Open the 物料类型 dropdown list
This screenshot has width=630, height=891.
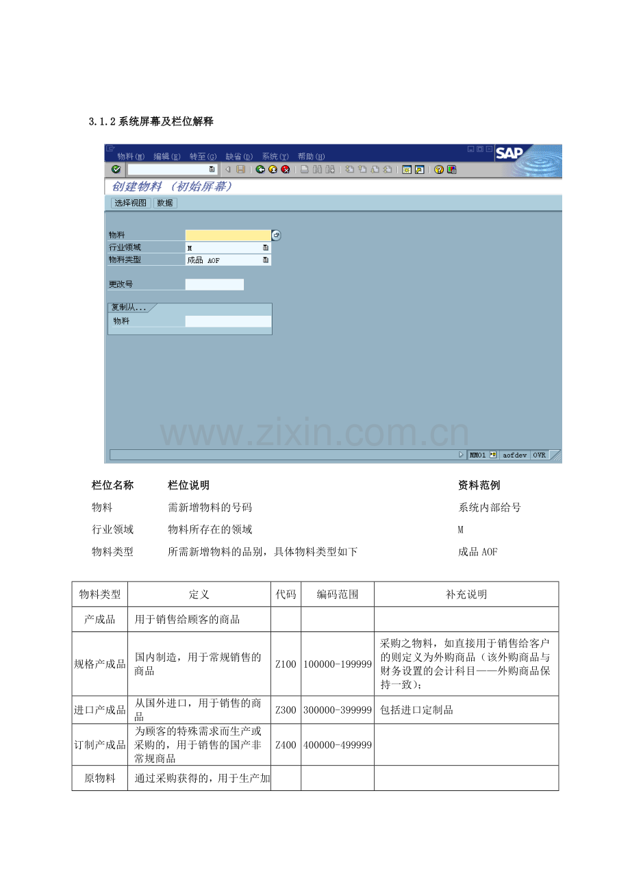pos(266,260)
